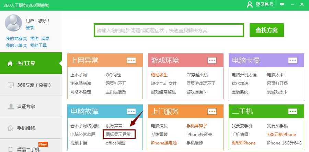Viewport: 309px width, 152px height.
Task: Open 我的工具 link
Action: tap(38, 46)
